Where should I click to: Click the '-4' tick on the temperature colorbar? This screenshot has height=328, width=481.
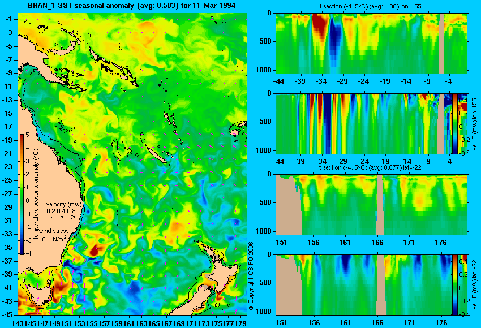[28, 254]
